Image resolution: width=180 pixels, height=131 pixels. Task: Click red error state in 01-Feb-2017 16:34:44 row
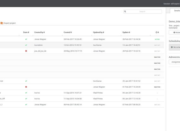[26, 87]
